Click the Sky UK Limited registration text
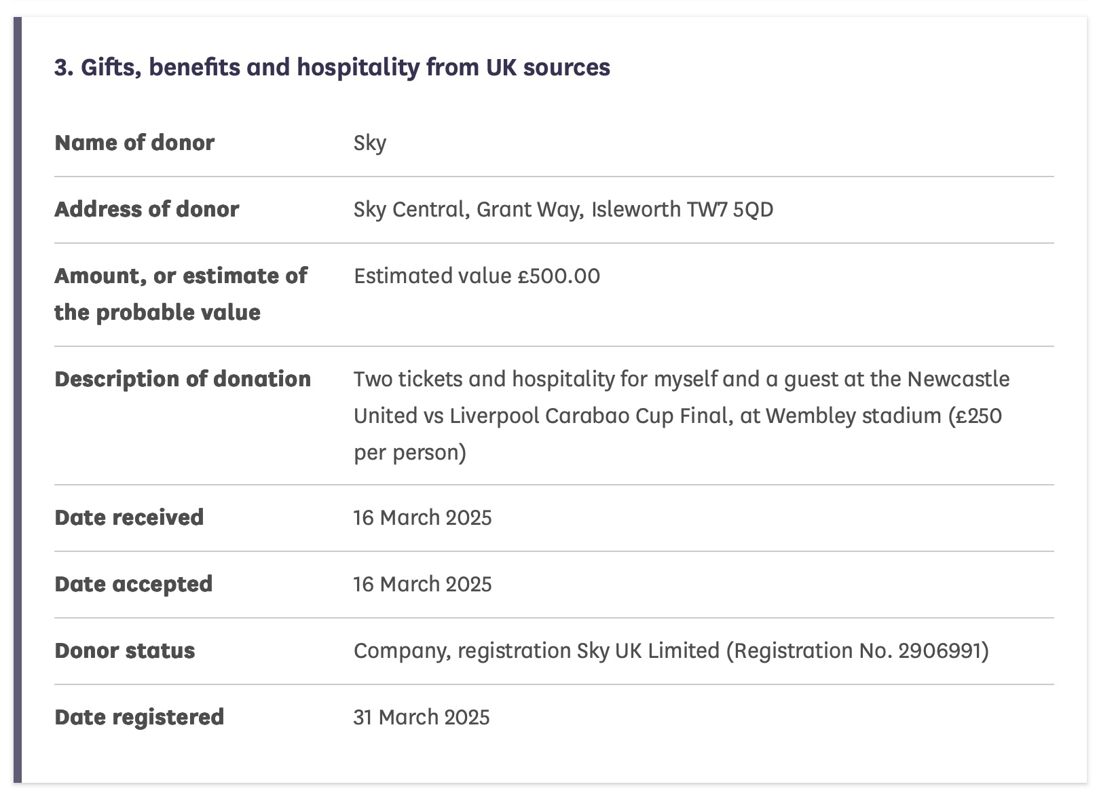 671,650
